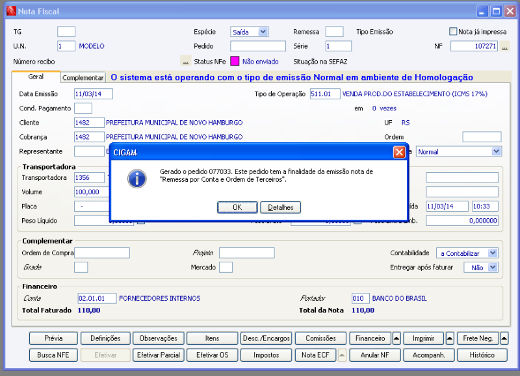This screenshot has width=520, height=376.
Task: Click the NF number field 107271
Action: (474, 46)
